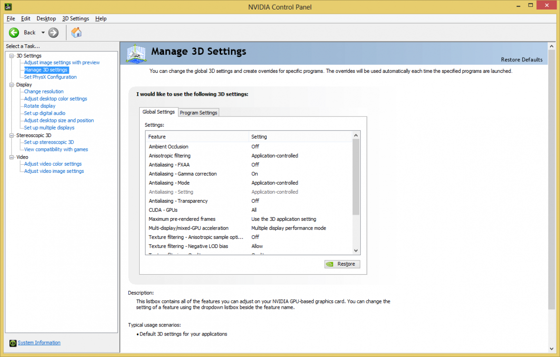
Task: Open Adjust video color settings
Action: tap(53, 164)
